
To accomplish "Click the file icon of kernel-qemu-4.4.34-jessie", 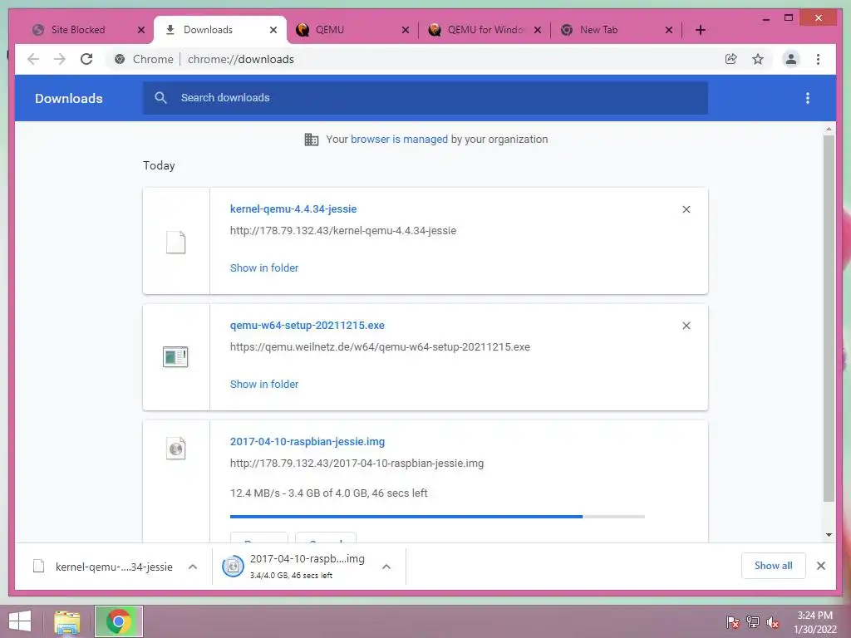I will [x=176, y=242].
